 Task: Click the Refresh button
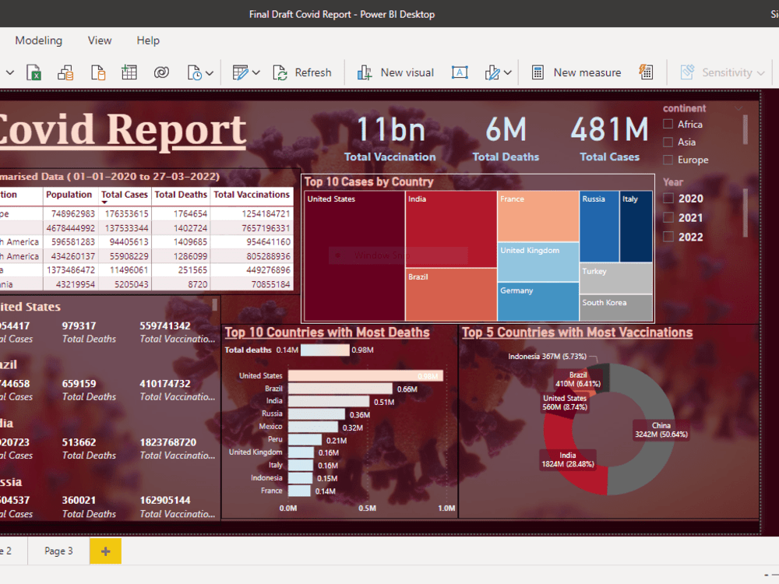coord(303,72)
